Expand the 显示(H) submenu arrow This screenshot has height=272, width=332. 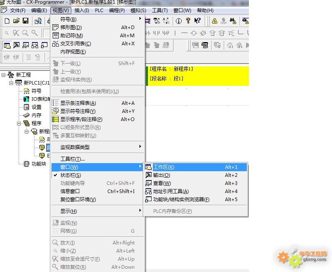point(140,210)
